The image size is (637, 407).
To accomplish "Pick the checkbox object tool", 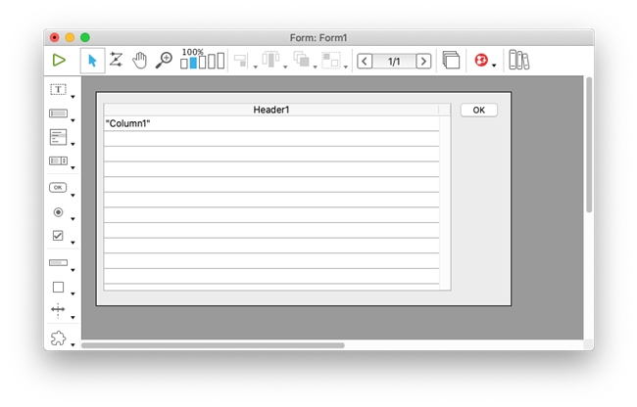I will [x=58, y=236].
